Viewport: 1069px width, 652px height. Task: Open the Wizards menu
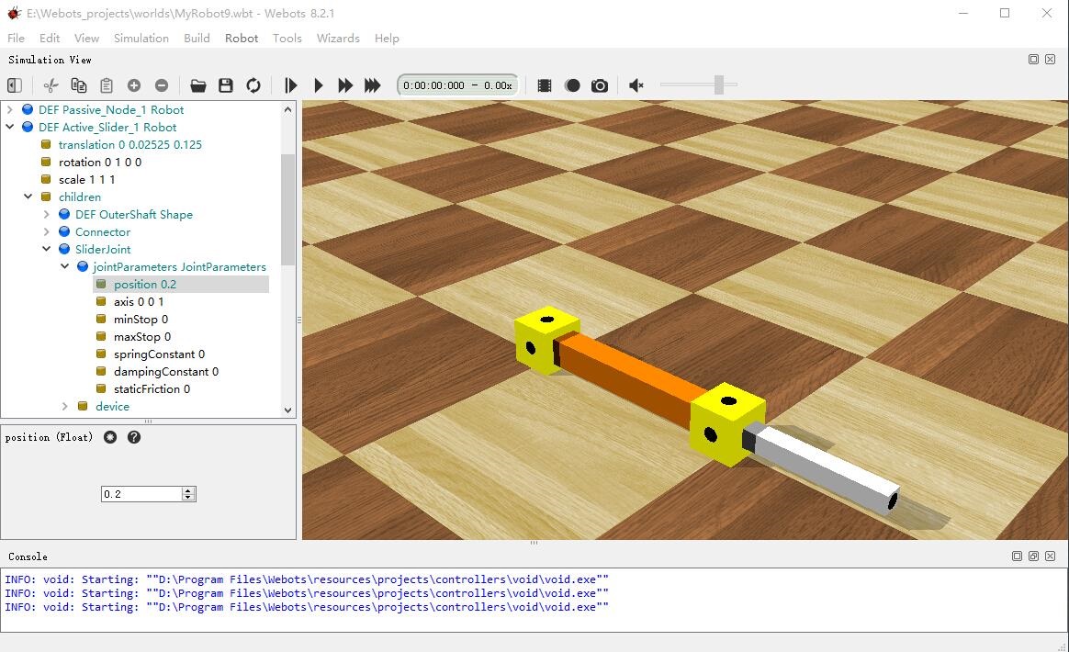[x=338, y=39]
